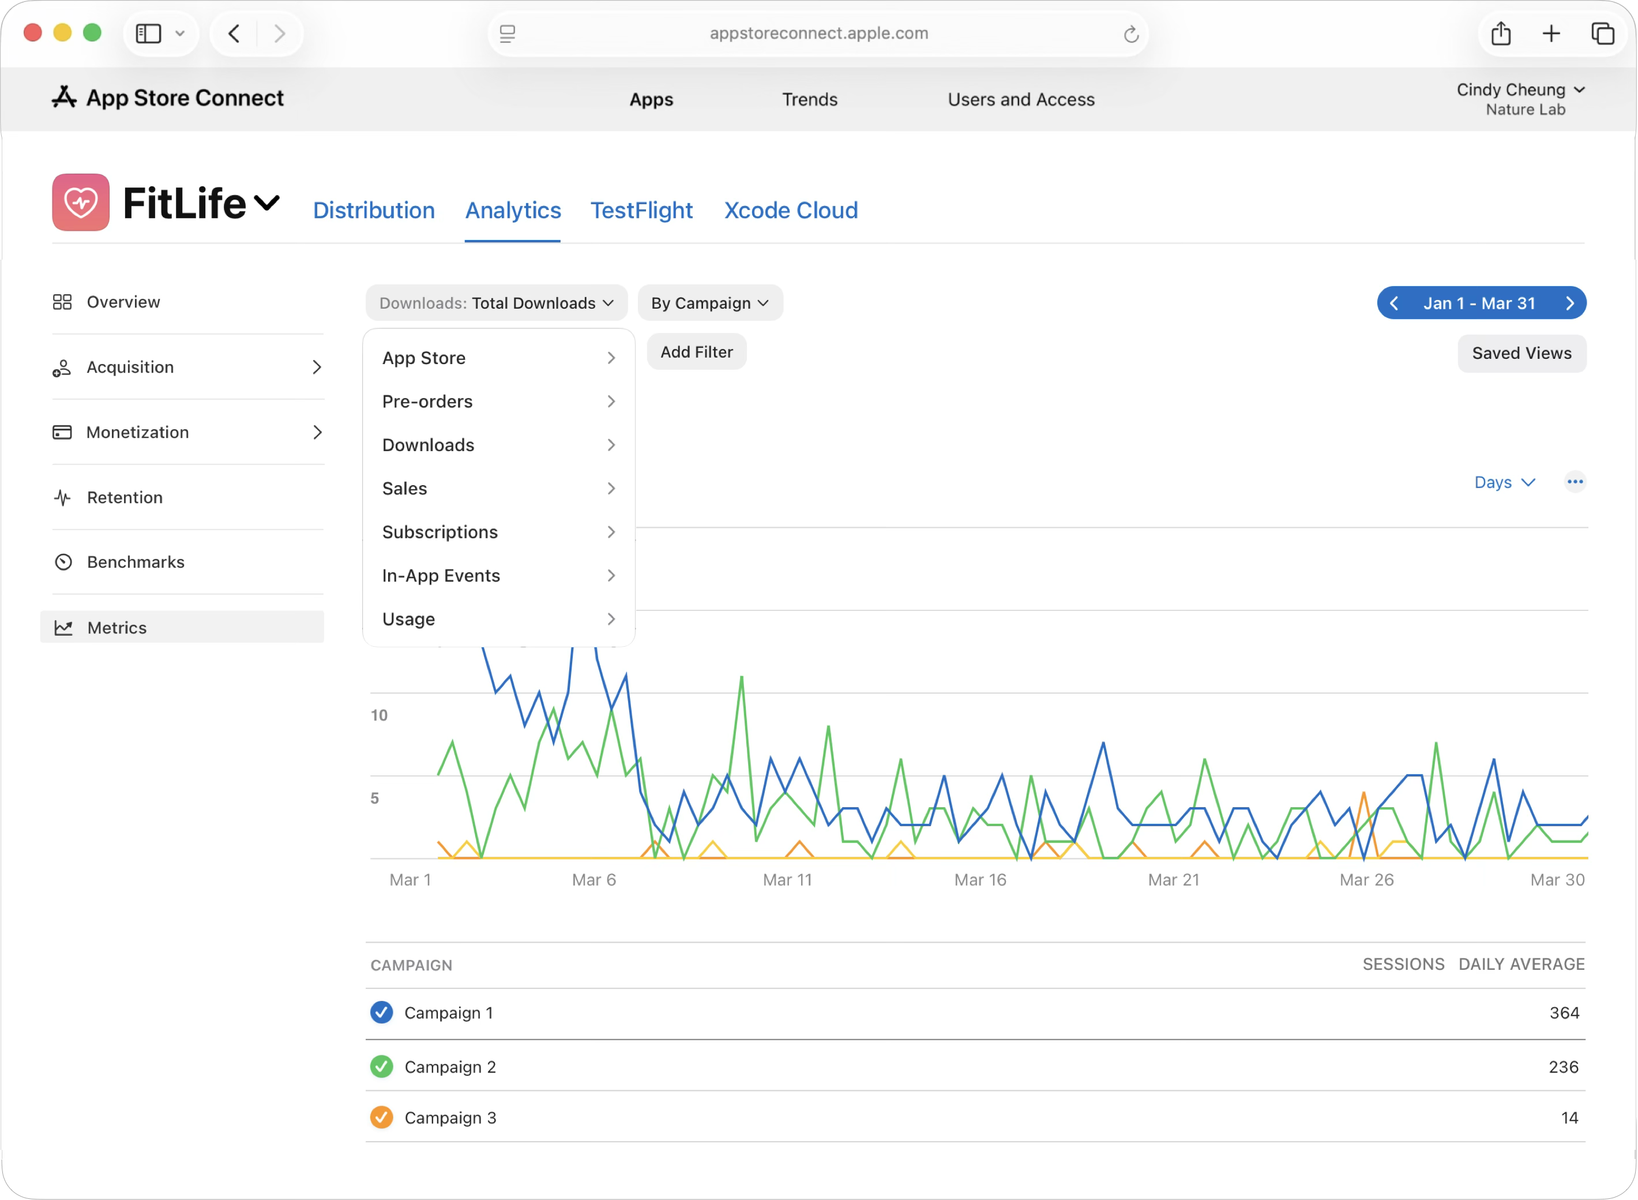Click the Benchmarks gauge icon
Viewport: 1638px width, 1200px height.
(x=63, y=562)
